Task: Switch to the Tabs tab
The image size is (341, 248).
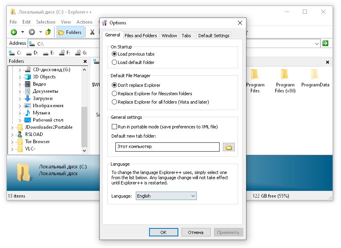Action: tap(186, 35)
